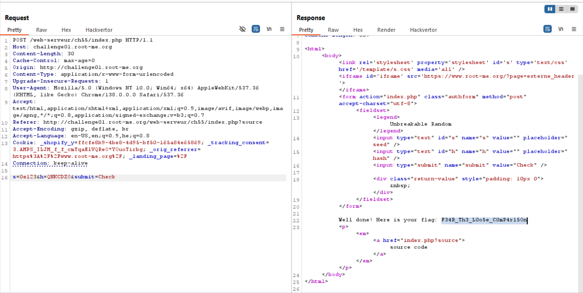Image resolution: width=583 pixels, height=293 pixels.
Task: Toggle \n non-printable characters in Request panel
Action: (269, 29)
